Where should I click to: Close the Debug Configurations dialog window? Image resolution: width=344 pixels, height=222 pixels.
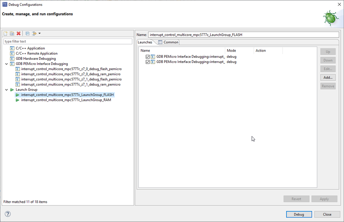pyautogui.click(x=339, y=4)
